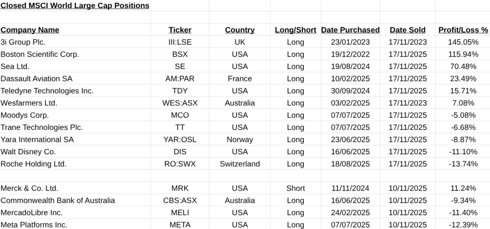Click the 145.05% profit cell

pos(463,42)
